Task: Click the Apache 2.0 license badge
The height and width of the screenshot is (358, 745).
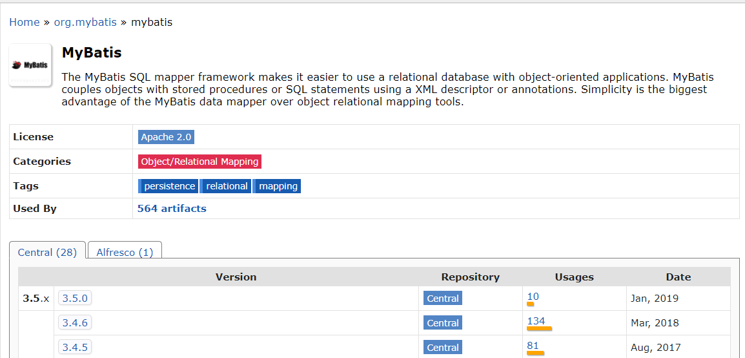Action: [x=167, y=137]
